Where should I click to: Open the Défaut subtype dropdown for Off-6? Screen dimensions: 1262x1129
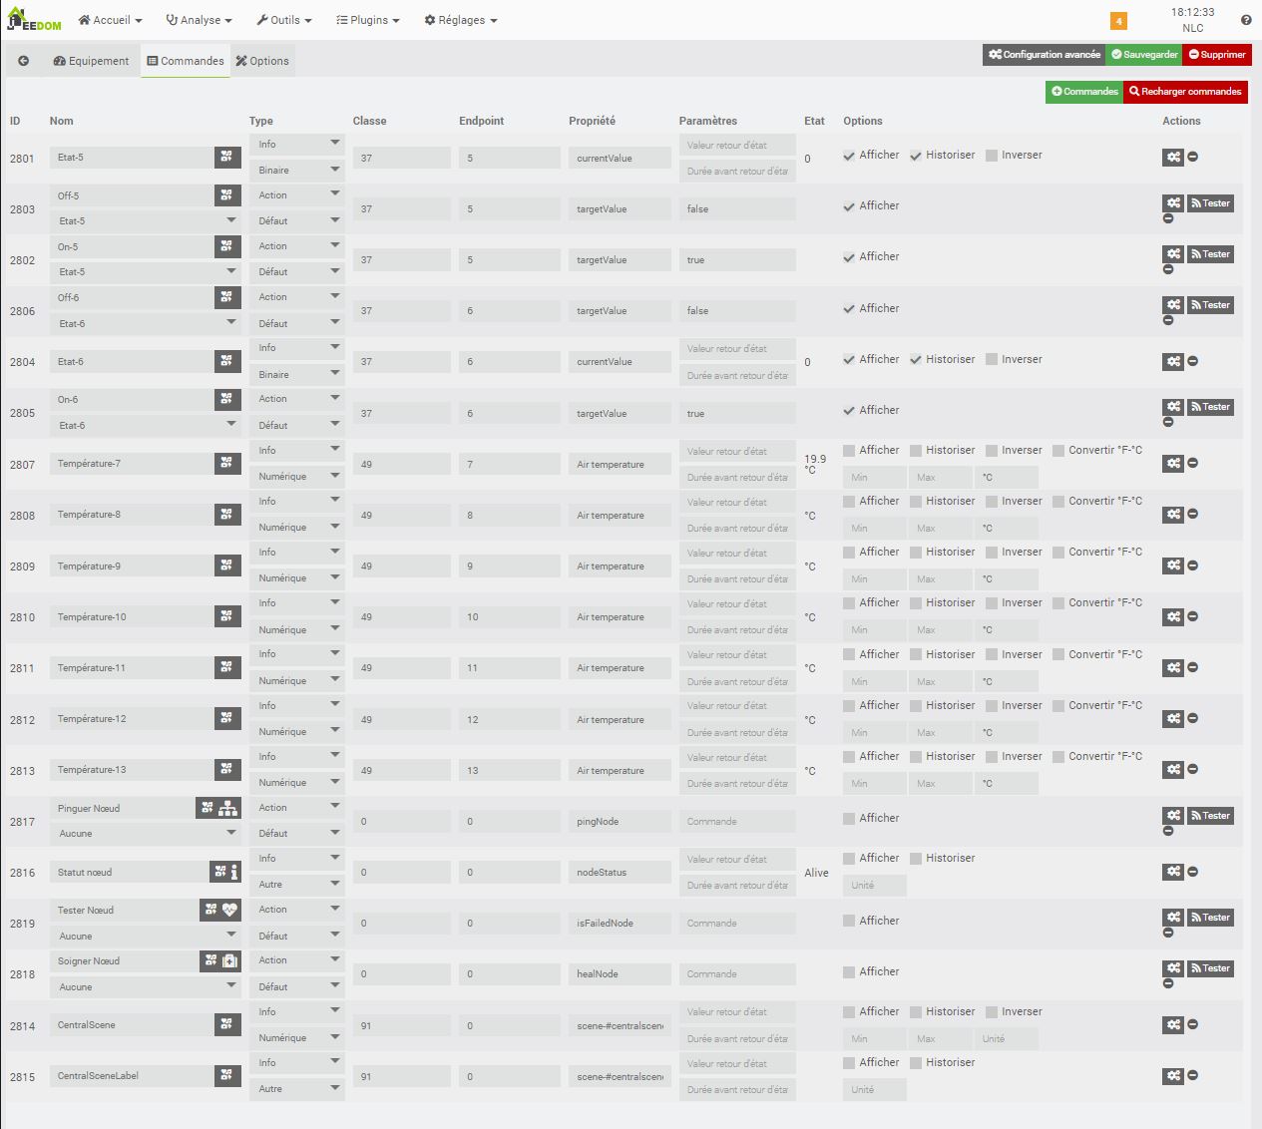pyautogui.click(x=297, y=323)
